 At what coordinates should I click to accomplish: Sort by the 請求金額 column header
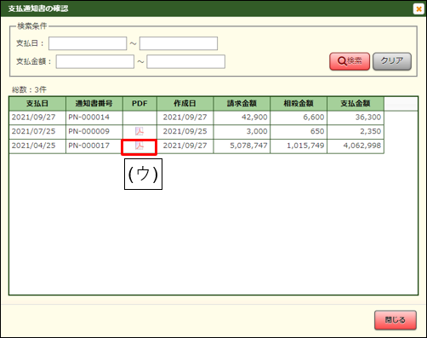pyautogui.click(x=242, y=104)
